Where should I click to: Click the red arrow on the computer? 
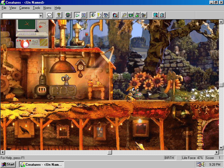point(41,27)
